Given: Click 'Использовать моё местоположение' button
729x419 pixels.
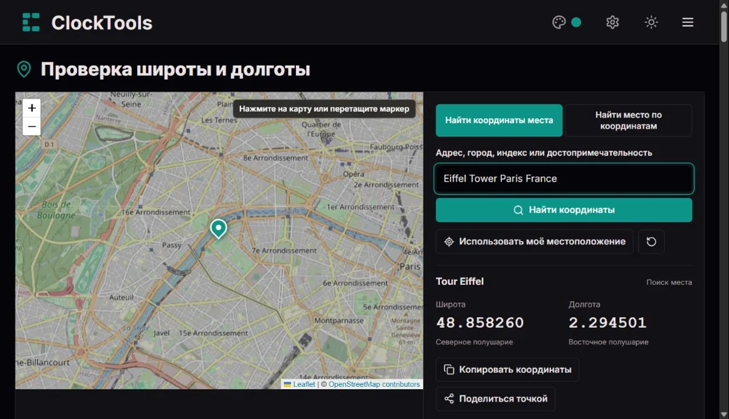Looking at the screenshot, I should pyautogui.click(x=535, y=242).
